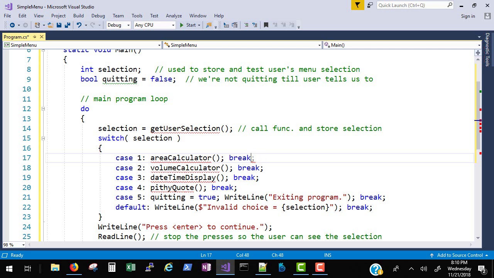
Task: Click the Next Bookmark icon
Action: tap(284, 25)
